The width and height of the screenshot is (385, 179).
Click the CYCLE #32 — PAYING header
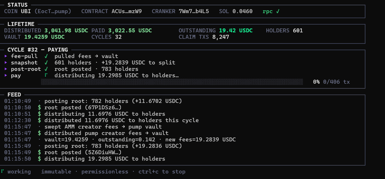tap(38, 50)
